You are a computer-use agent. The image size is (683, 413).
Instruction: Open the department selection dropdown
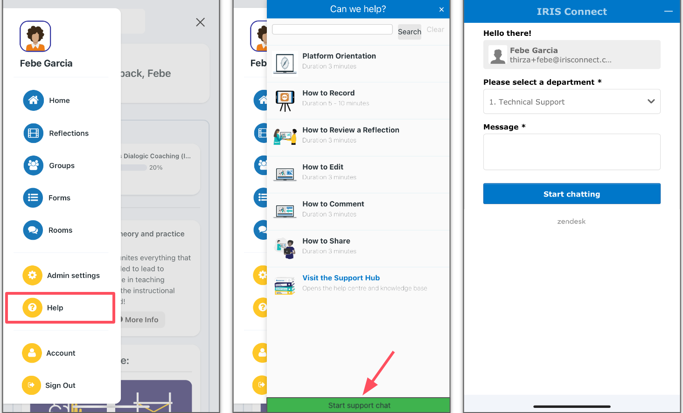pos(571,102)
